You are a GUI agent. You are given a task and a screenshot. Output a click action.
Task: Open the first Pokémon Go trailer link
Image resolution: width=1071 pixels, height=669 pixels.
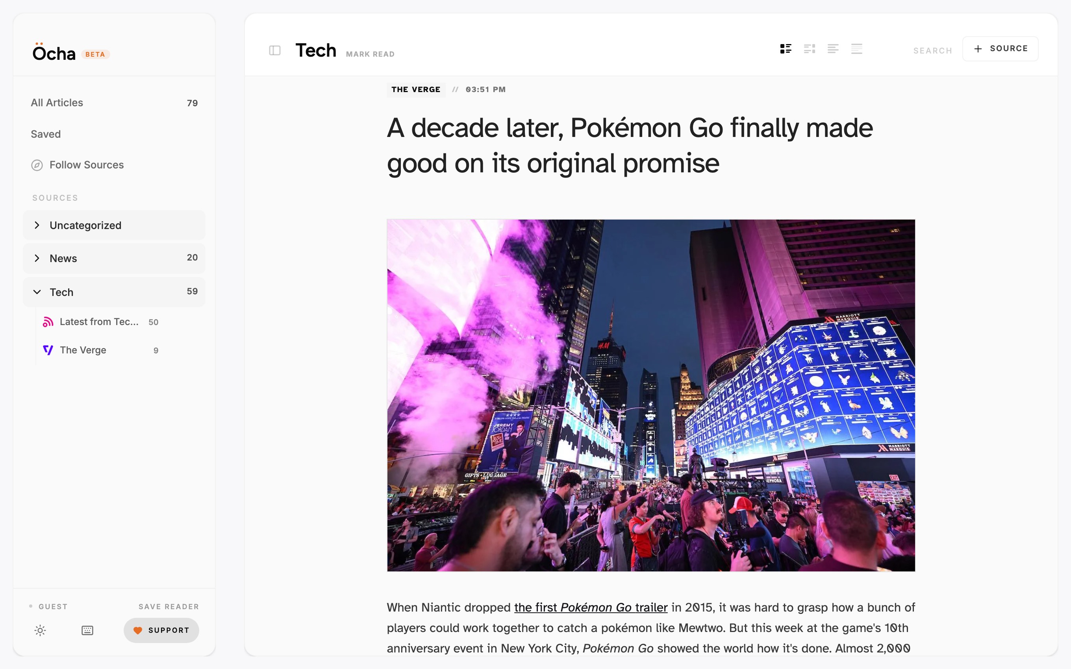(591, 608)
